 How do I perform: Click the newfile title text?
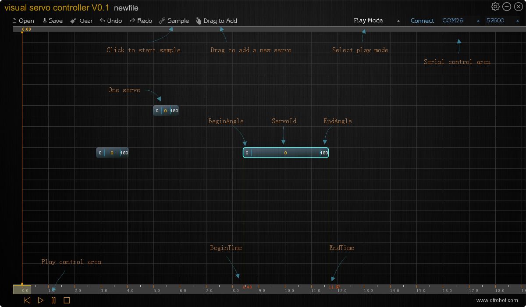pos(126,8)
